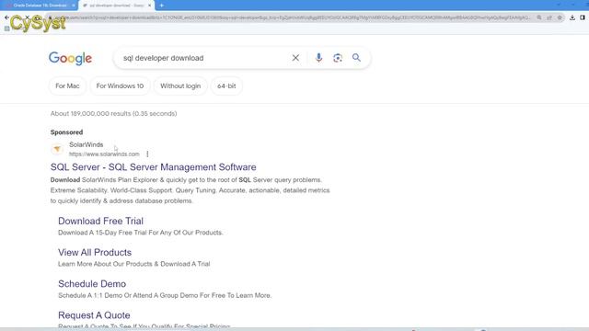Start voice search with the microphone icon

318,58
